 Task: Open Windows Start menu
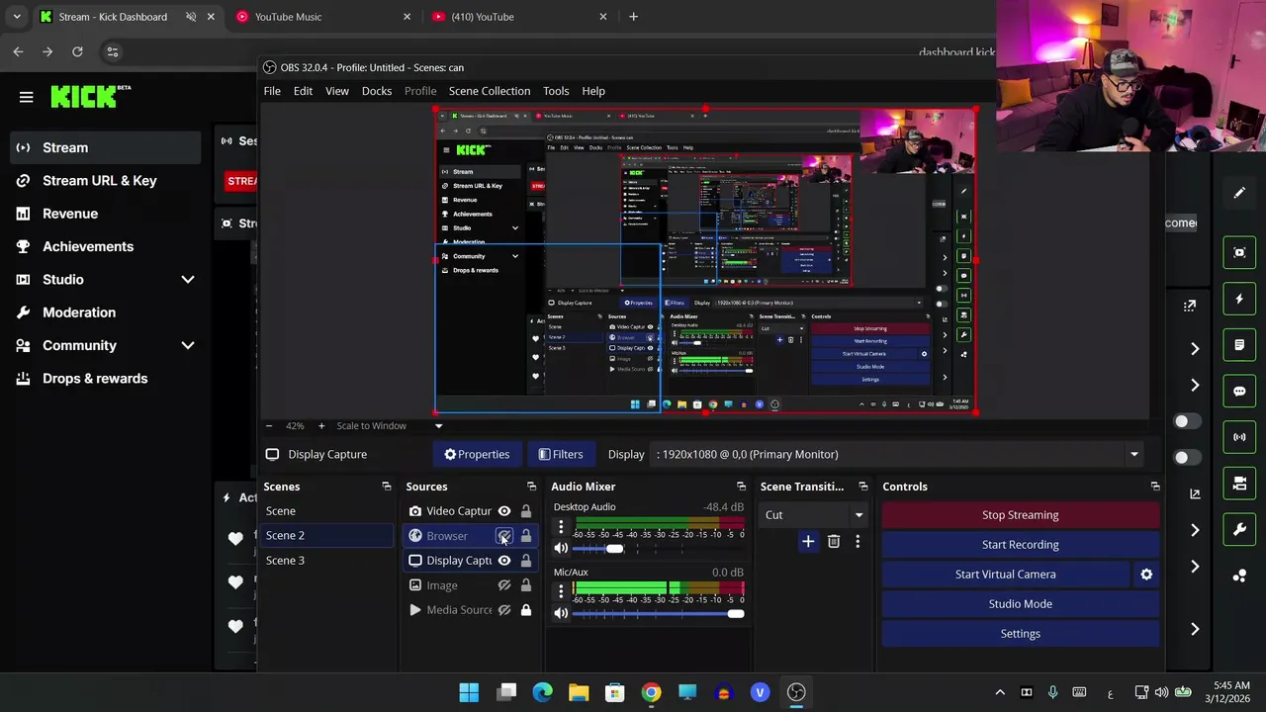(469, 692)
